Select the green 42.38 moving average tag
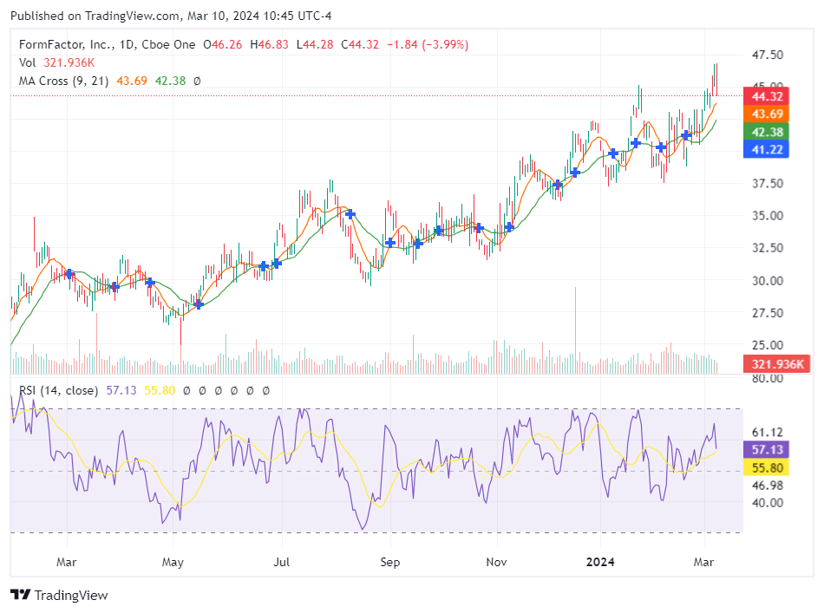824x613 pixels. (x=768, y=132)
